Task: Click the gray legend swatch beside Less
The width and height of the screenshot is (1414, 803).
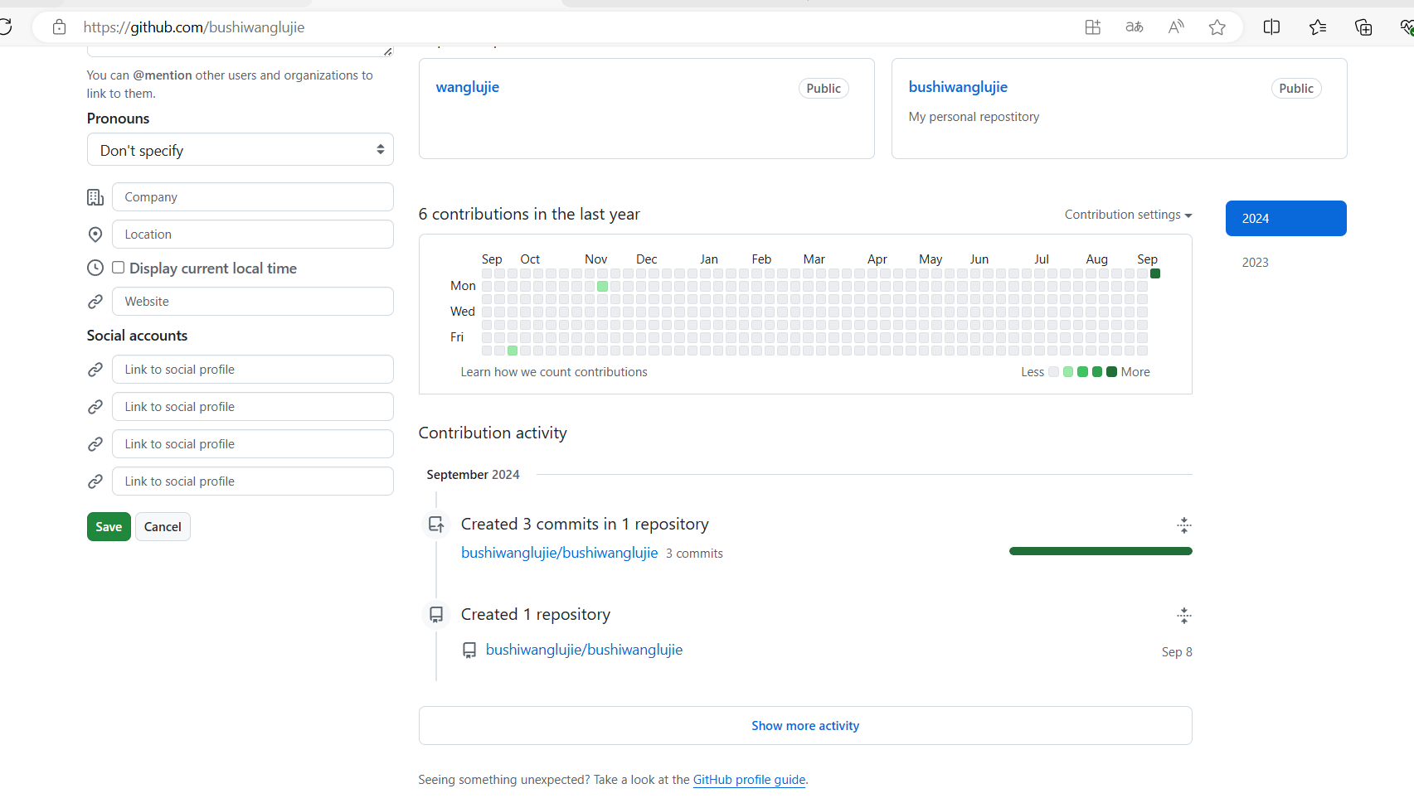Action: 1054,372
